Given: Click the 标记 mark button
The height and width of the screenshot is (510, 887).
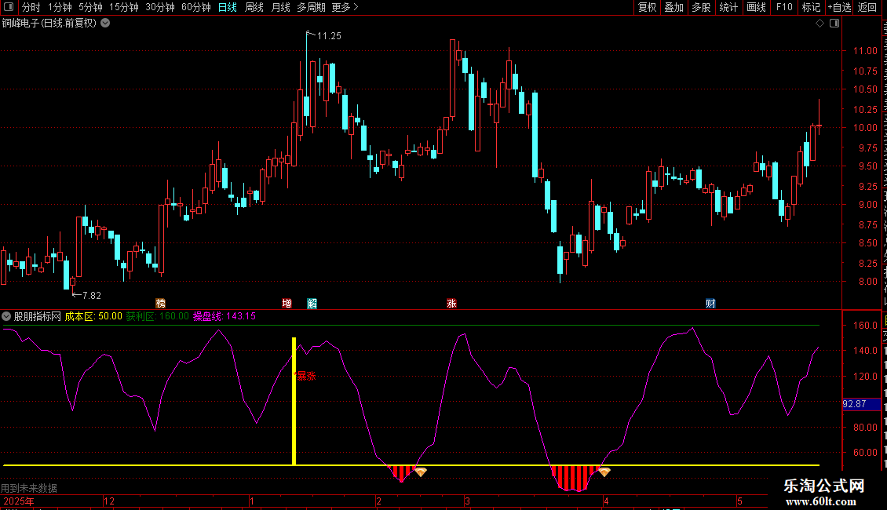Looking at the screenshot, I should point(811,7).
